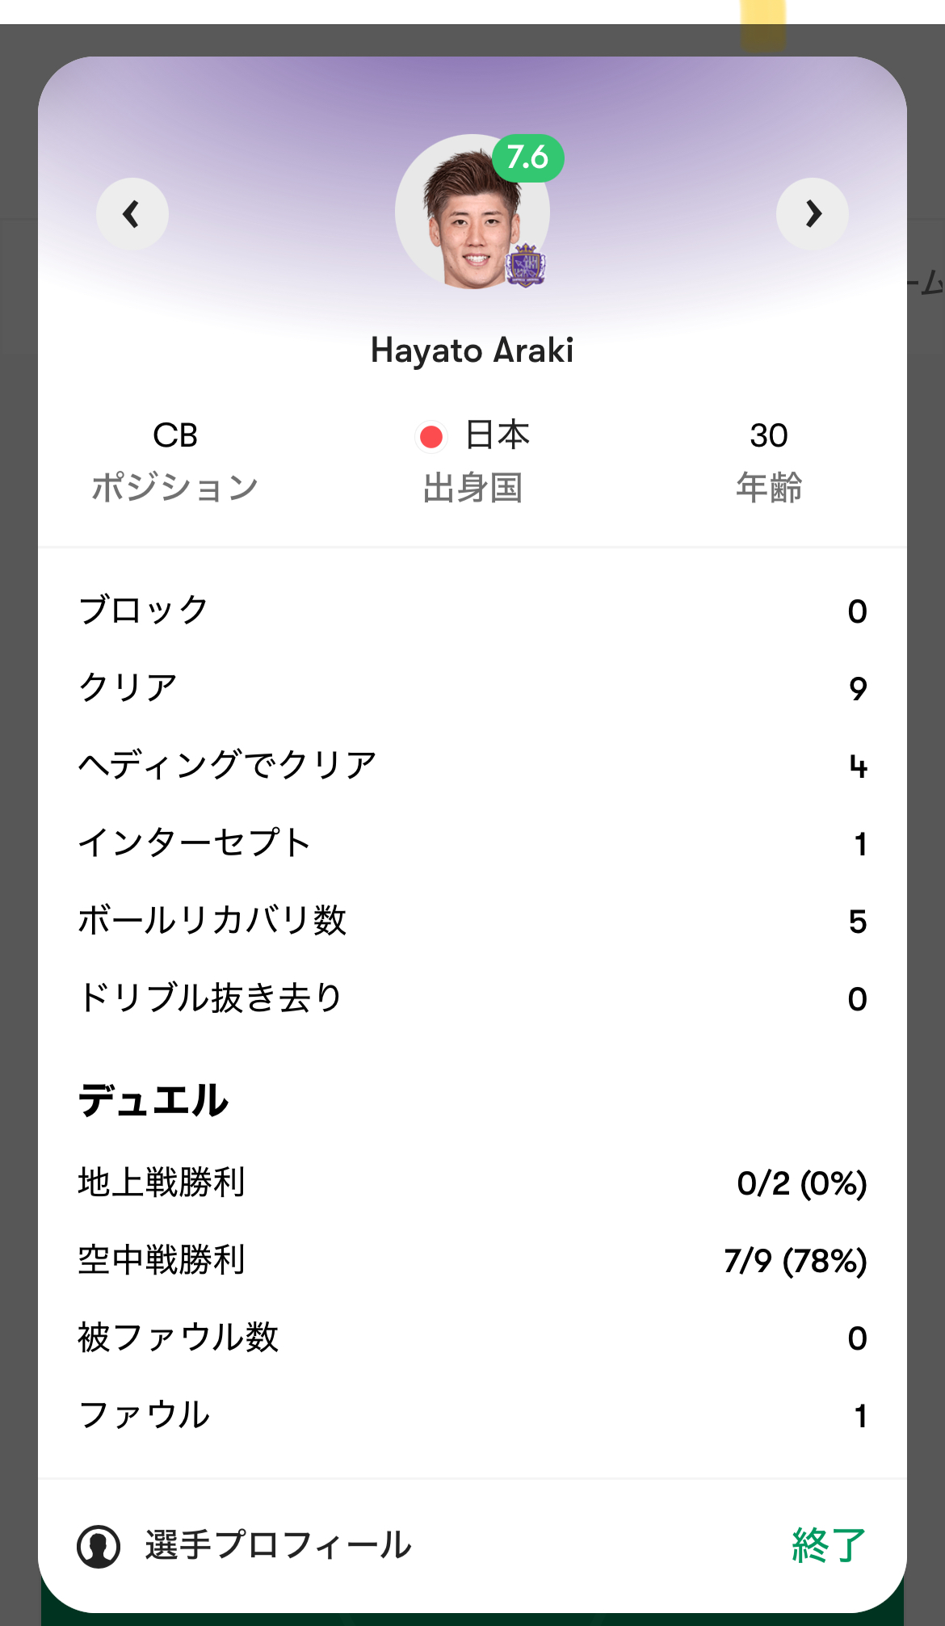
Task: Tap the ヘディングでクリア stat row
Action: (472, 766)
